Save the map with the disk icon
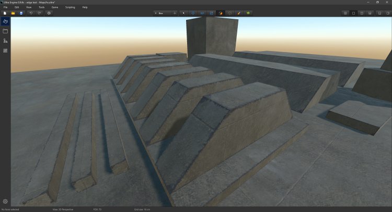 coord(21,13)
